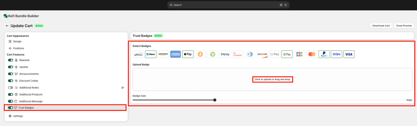Select the Affirm payment badge
Image resolution: width=417 pixels, height=126 pixels.
pyautogui.click(x=138, y=54)
